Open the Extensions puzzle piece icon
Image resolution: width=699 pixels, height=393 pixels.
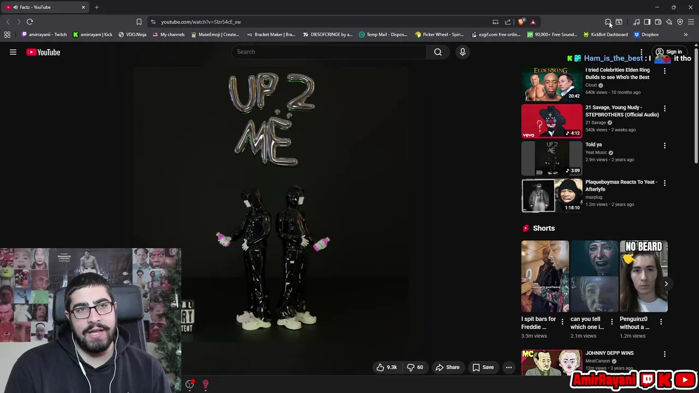coord(608,22)
